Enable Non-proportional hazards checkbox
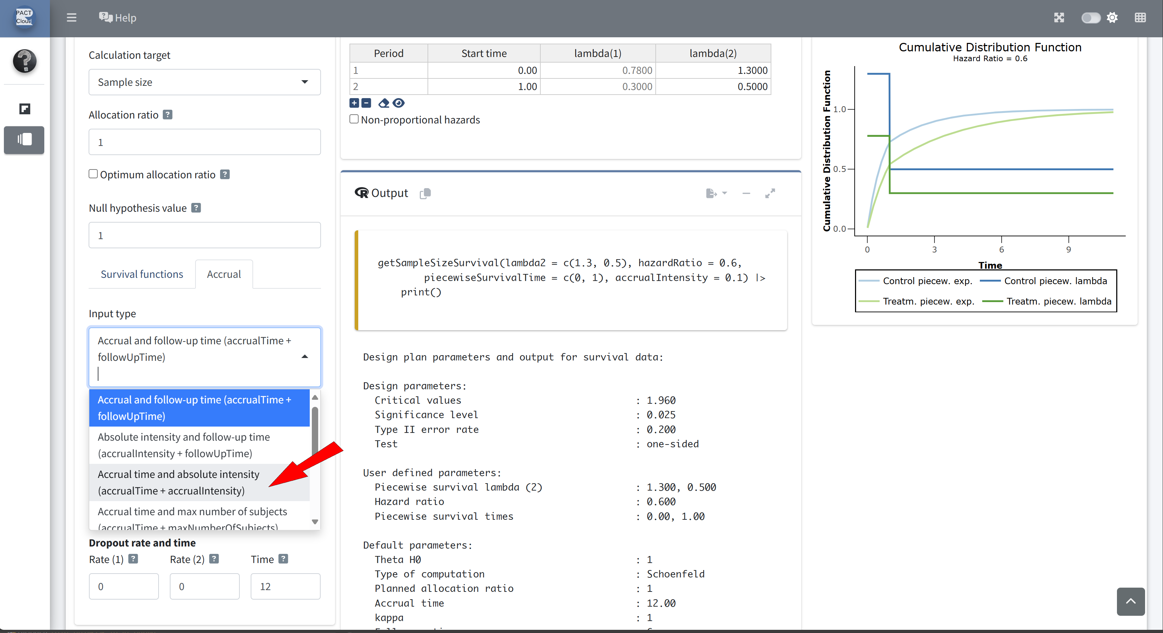 click(354, 119)
